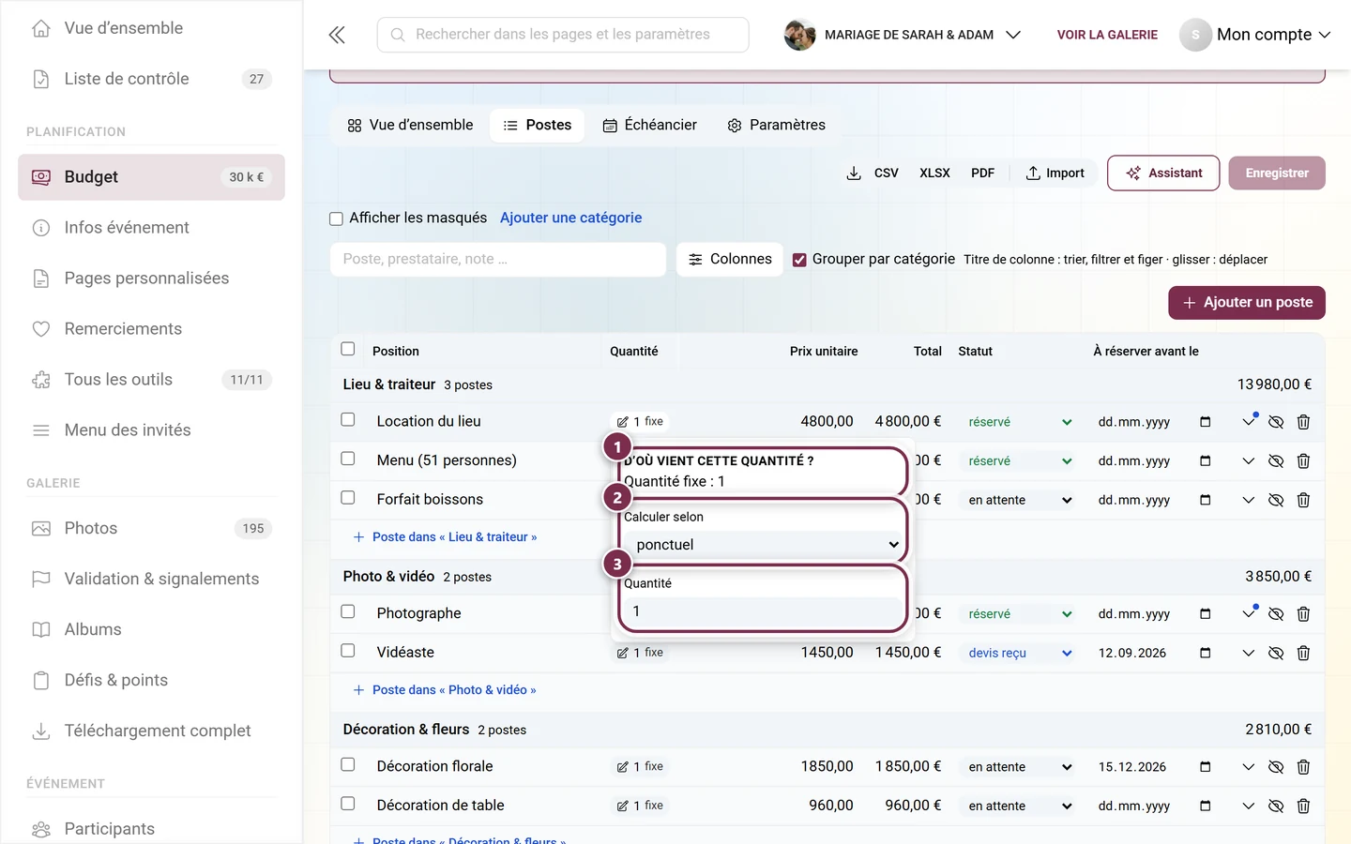
Task: Click calendar icon for Vidéaste date
Action: [1206, 653]
